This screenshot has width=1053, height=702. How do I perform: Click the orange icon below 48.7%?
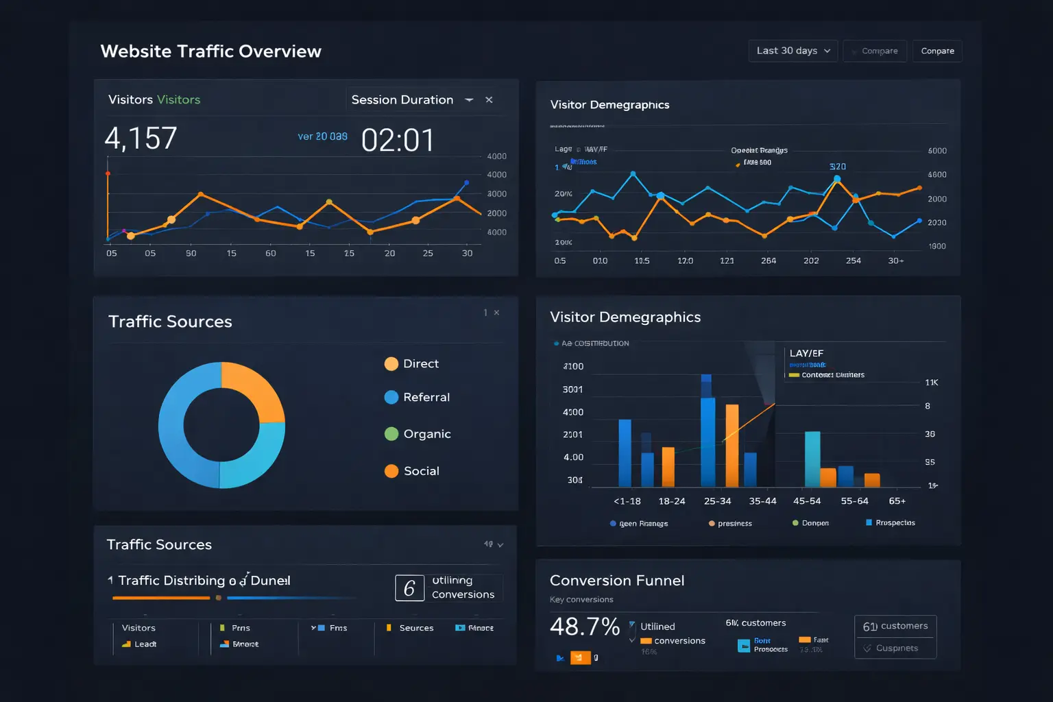click(580, 658)
